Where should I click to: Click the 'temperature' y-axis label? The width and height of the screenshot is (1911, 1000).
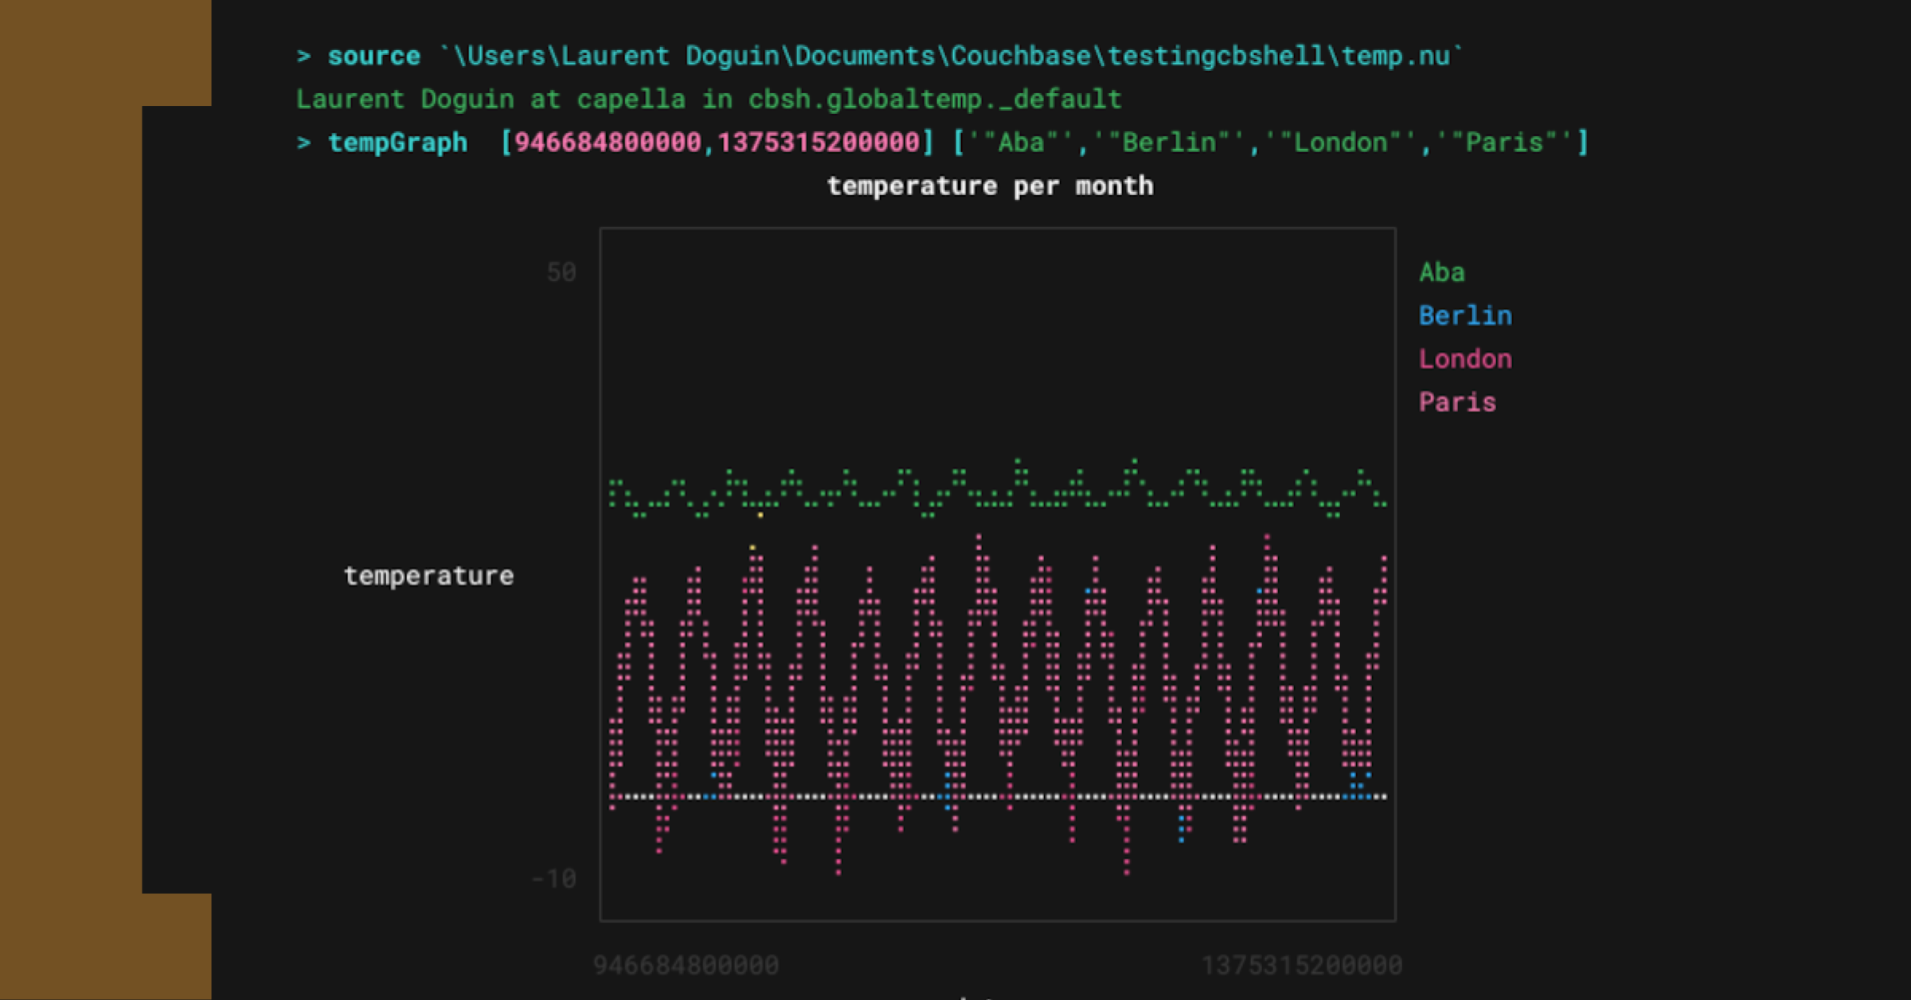[x=428, y=576]
